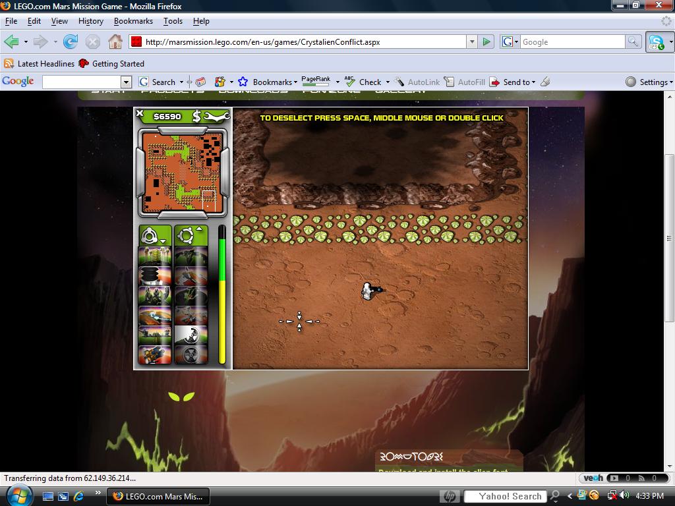The width and height of the screenshot is (675, 506).
Task: Click the Google Toolbar Bookmarks star
Action: [243, 82]
